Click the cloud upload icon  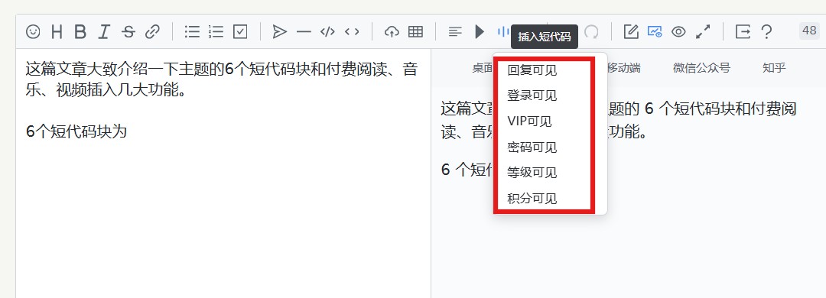392,32
